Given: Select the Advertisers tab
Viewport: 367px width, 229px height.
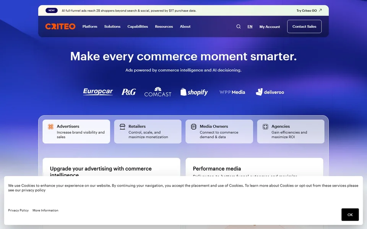Looking at the screenshot, I should [x=76, y=132].
